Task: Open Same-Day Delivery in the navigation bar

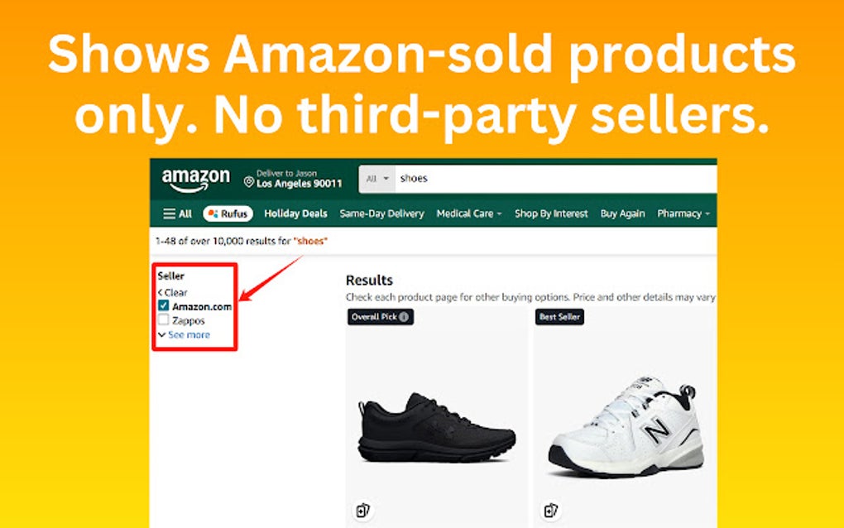Action: [x=381, y=213]
